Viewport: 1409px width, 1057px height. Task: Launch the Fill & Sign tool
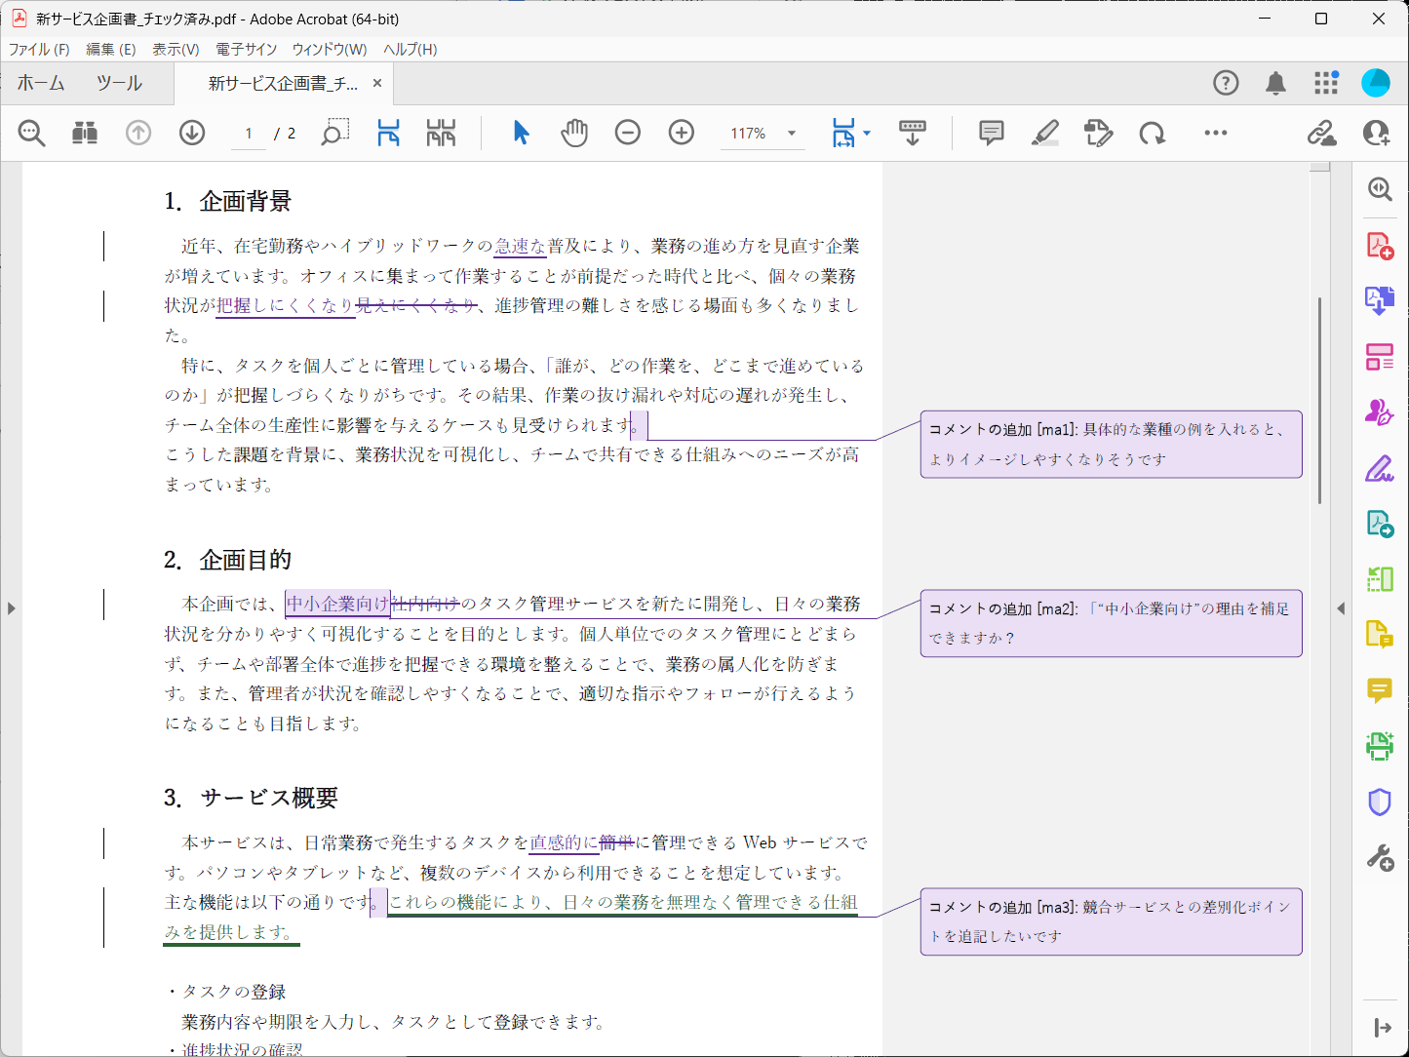tap(1380, 469)
